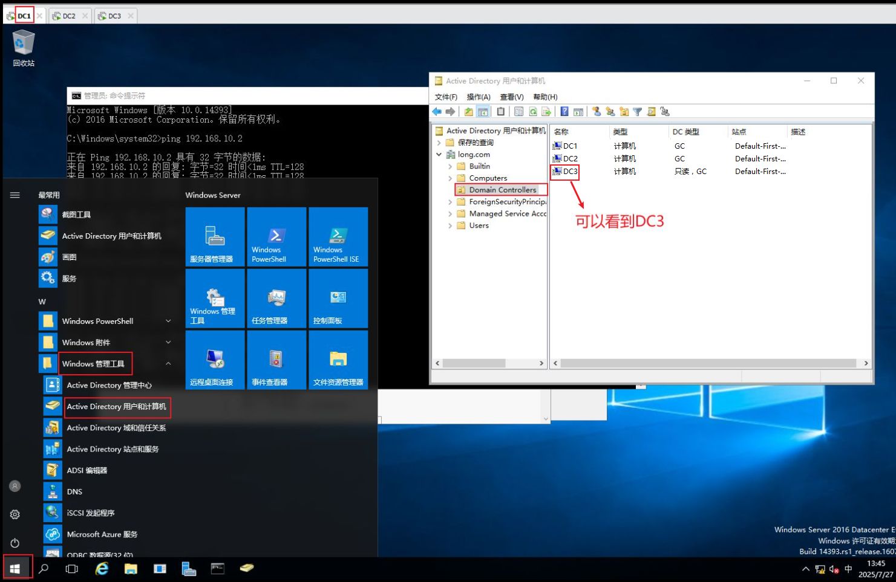
Task: Open Active Directory 域和信任关系
Action: [x=109, y=428]
